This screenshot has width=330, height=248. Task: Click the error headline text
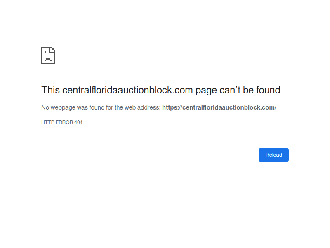(x=160, y=90)
